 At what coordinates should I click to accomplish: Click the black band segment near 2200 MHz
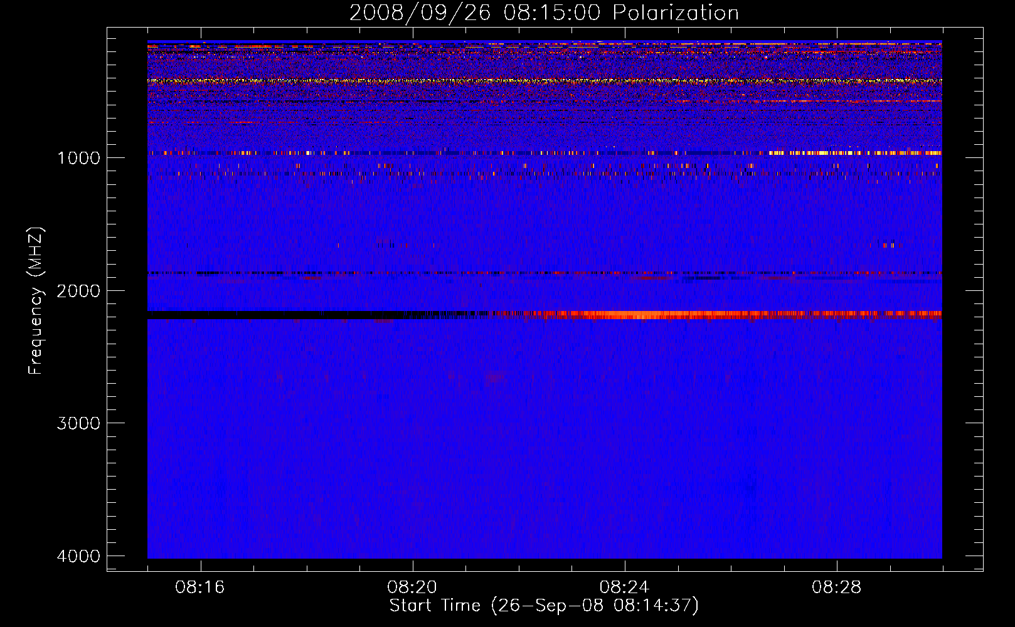coord(276,315)
